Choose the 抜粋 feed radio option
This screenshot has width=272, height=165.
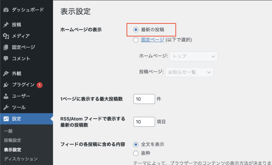tap(136, 153)
